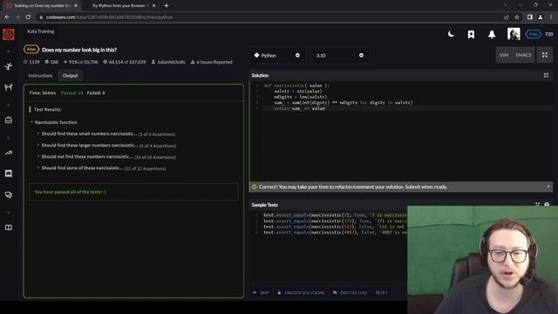558x314 pixels.
Task: Click UNLOCK SOLUTIONS button
Action: pos(301,293)
